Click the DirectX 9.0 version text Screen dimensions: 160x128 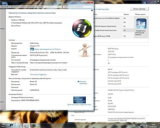click(121, 112)
